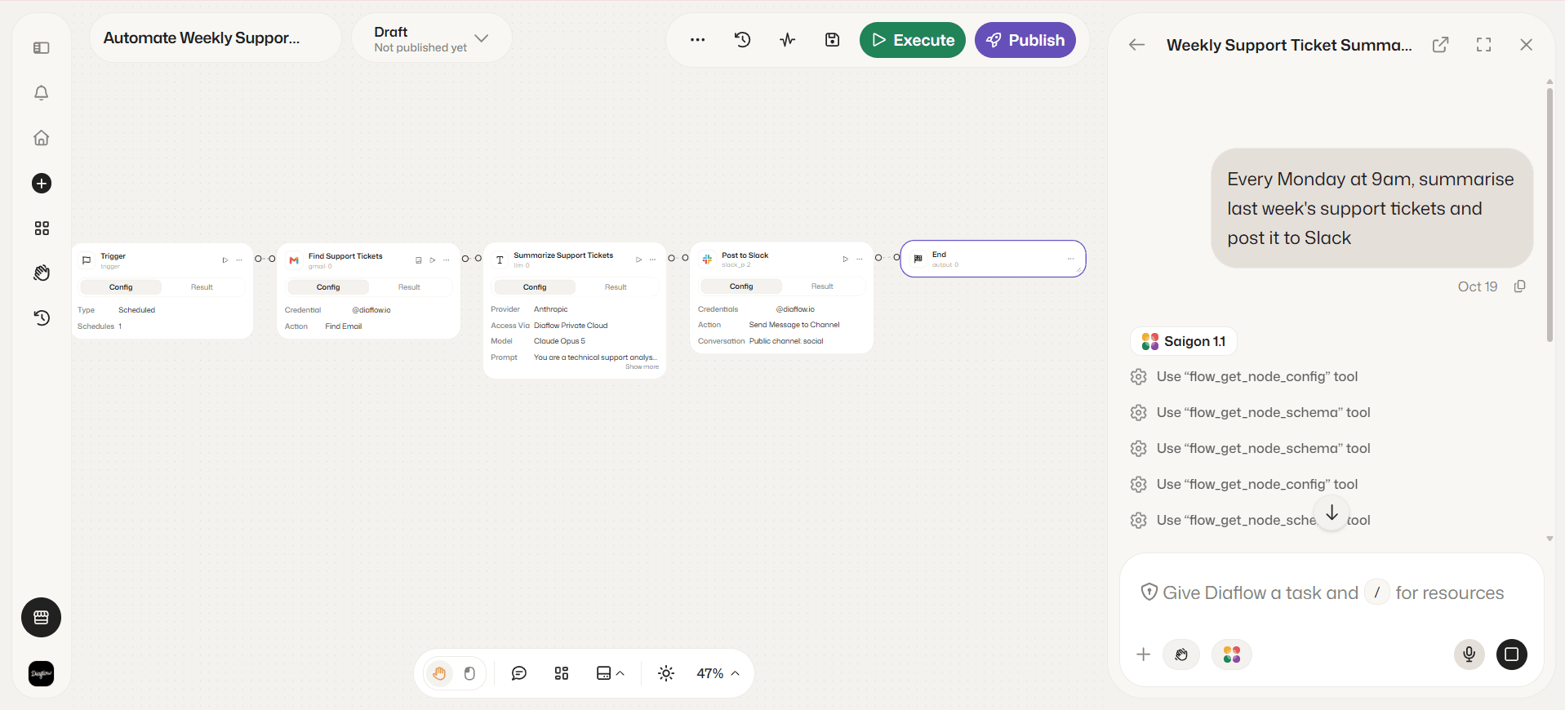Expand the bottom panel layout options
1565x710 pixels.
(610, 673)
